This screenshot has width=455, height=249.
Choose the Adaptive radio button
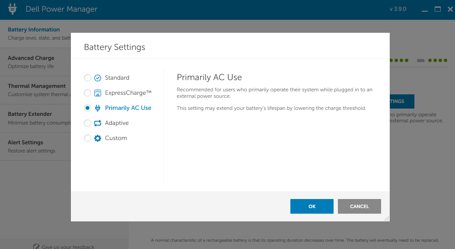[87, 123]
